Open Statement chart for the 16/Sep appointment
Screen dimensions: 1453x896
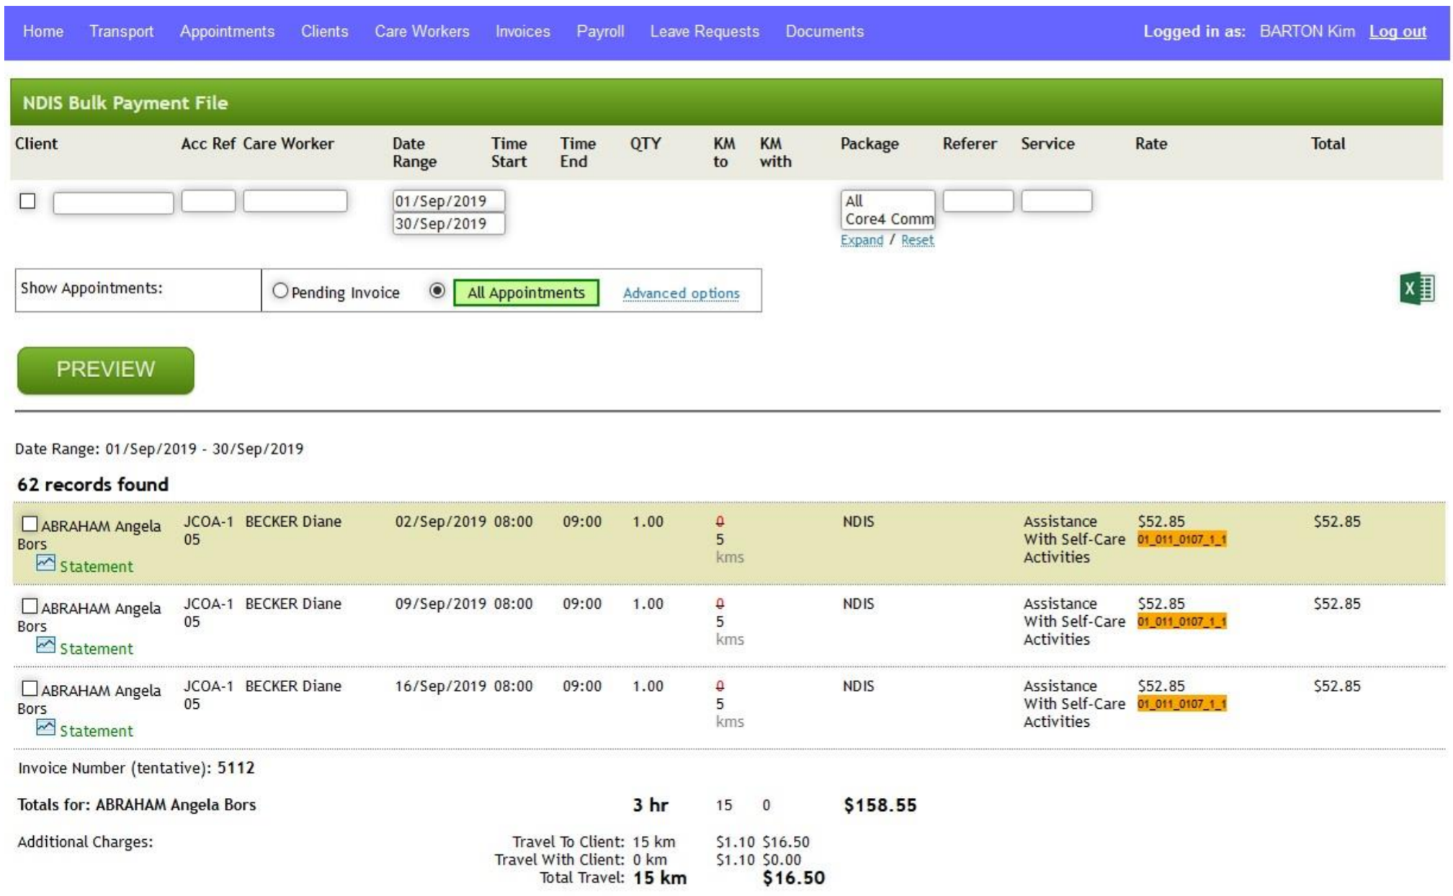95,730
